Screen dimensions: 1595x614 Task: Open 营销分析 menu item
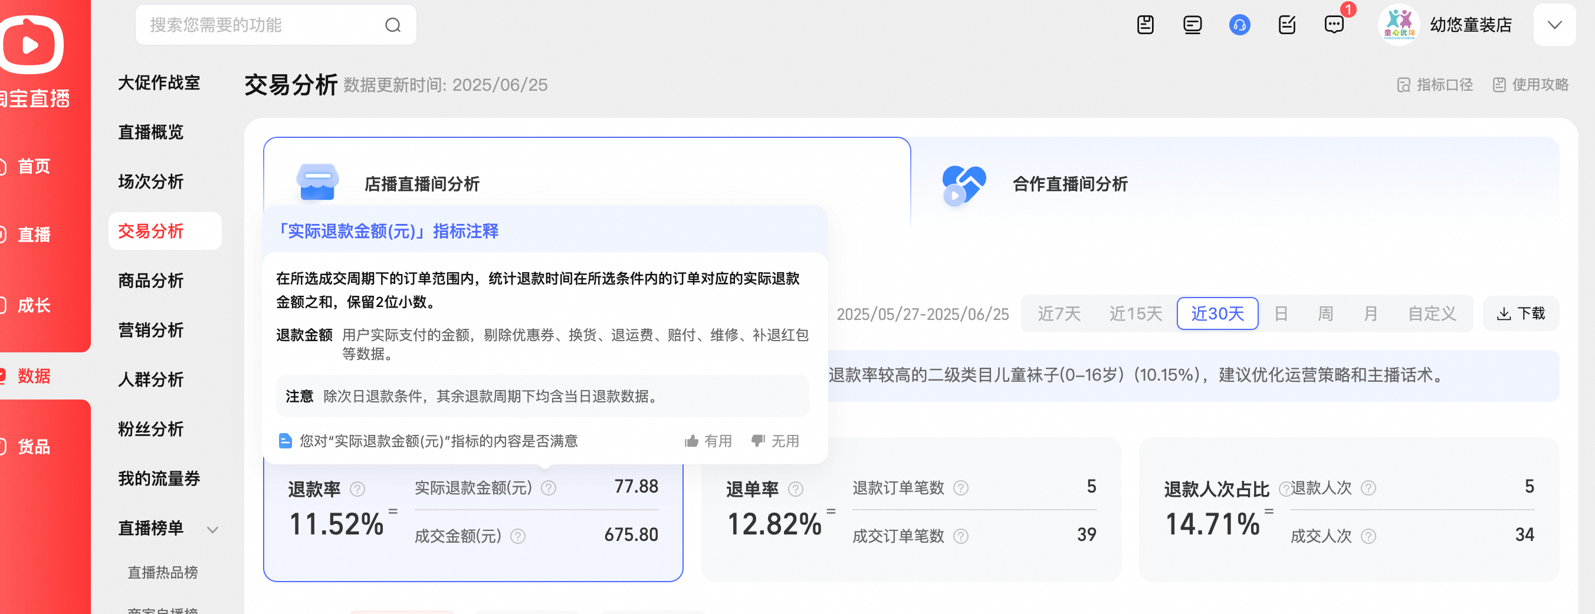(x=150, y=329)
